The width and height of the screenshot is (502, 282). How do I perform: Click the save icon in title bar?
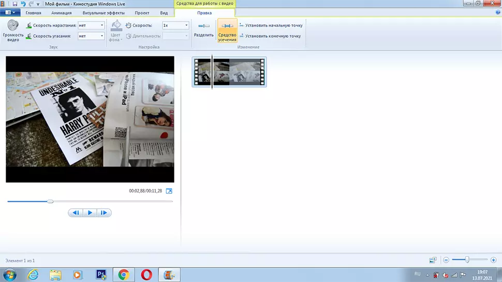[15, 4]
